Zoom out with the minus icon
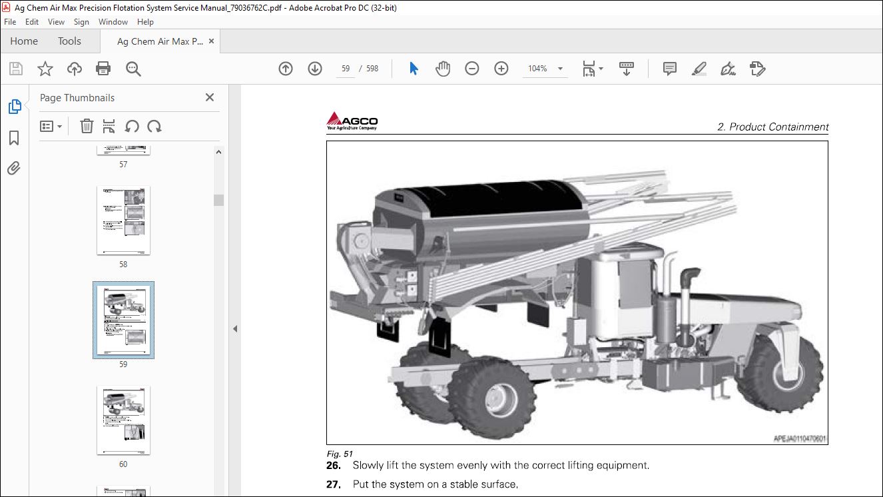This screenshot has height=497, width=883. [x=472, y=69]
